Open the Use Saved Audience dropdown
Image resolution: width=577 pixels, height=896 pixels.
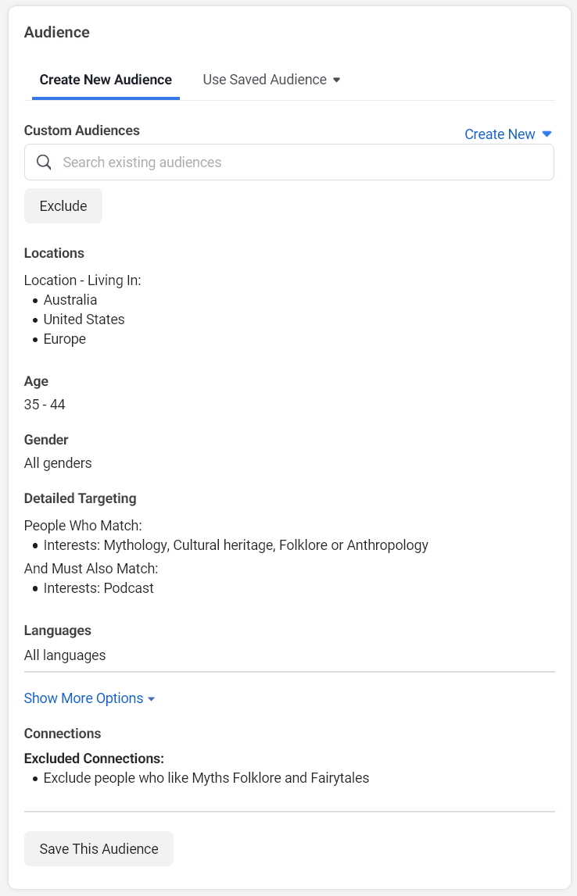[x=271, y=80]
